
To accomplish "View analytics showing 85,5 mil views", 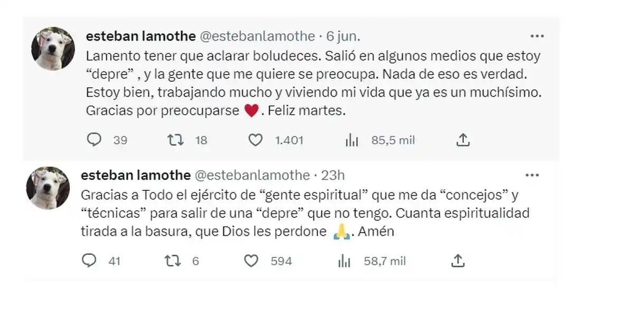I will [x=352, y=140].
